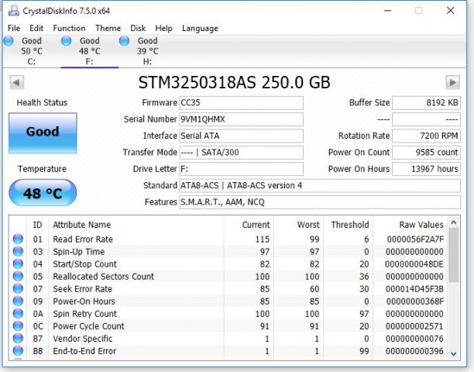Click the Raw Values column header
Viewport: 474px width, 372px height.
click(x=421, y=225)
